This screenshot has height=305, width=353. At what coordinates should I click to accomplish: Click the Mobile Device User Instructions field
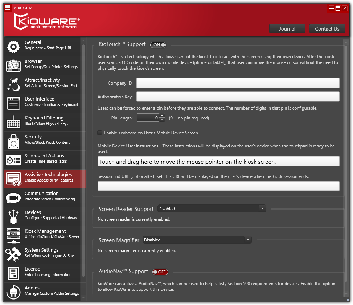(x=218, y=161)
